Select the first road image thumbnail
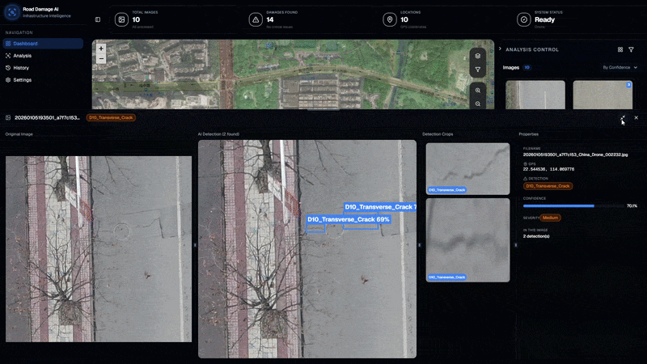This screenshot has width=647, height=364. coord(535,95)
